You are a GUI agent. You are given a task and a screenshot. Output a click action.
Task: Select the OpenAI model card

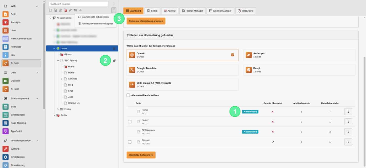[x=183, y=55]
